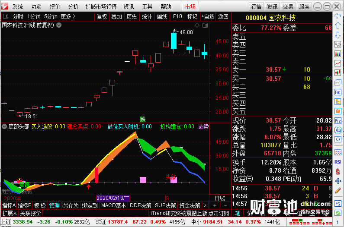Viewport: 344px width, 227px height.
Task: Click the right chevron after 资金决策
Action: point(205,205)
